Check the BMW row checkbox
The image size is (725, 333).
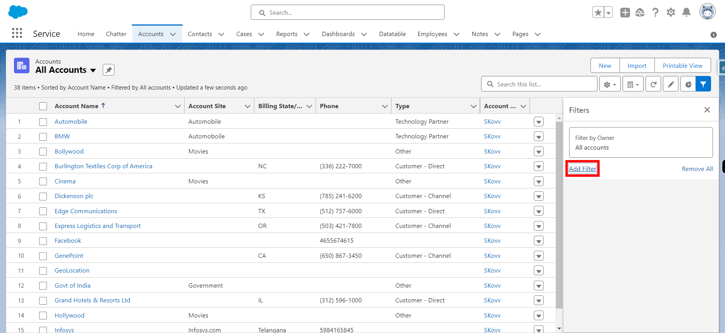click(x=43, y=136)
